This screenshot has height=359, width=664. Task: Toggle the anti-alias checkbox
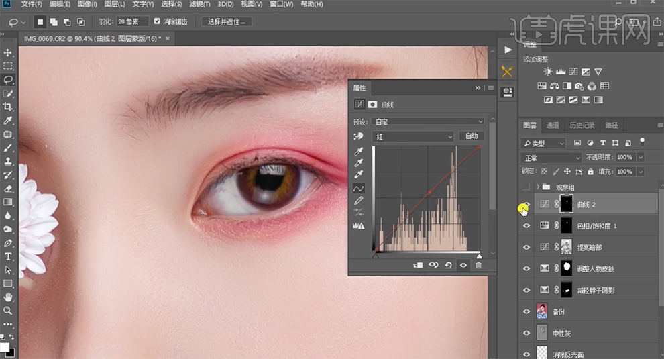[157, 21]
